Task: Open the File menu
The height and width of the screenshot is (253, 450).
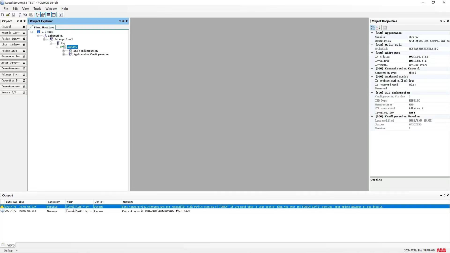Action: [x=6, y=9]
